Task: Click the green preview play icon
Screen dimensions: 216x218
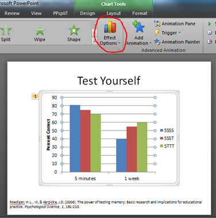Action: click(x=210, y=24)
